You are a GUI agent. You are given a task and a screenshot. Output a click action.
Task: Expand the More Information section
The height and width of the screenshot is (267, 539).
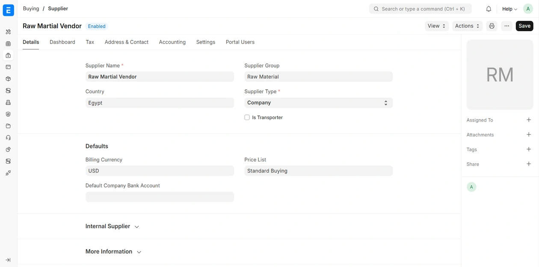point(113,252)
